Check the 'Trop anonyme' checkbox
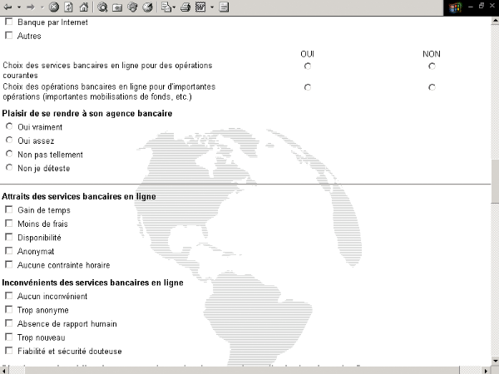 [9, 309]
